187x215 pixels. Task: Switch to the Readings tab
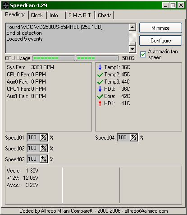15,15
